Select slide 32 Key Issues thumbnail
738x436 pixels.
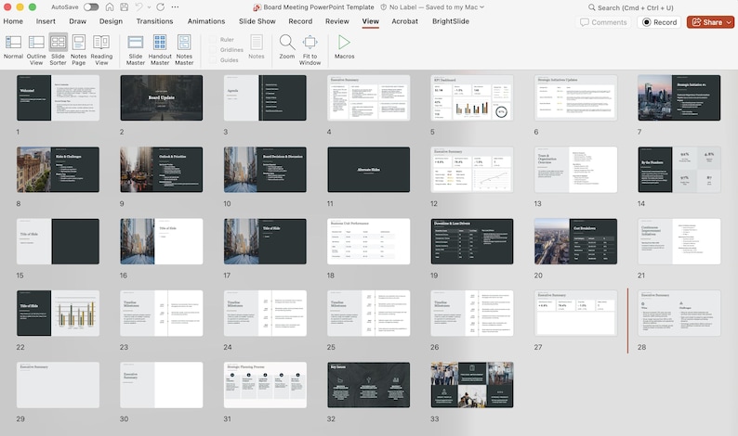[x=368, y=385]
